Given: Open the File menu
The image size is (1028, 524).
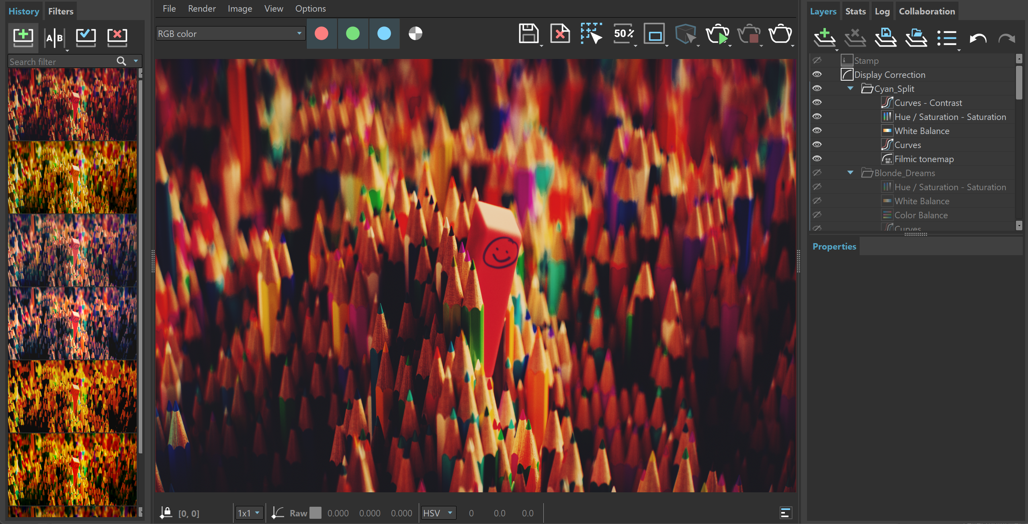Looking at the screenshot, I should pyautogui.click(x=169, y=8).
